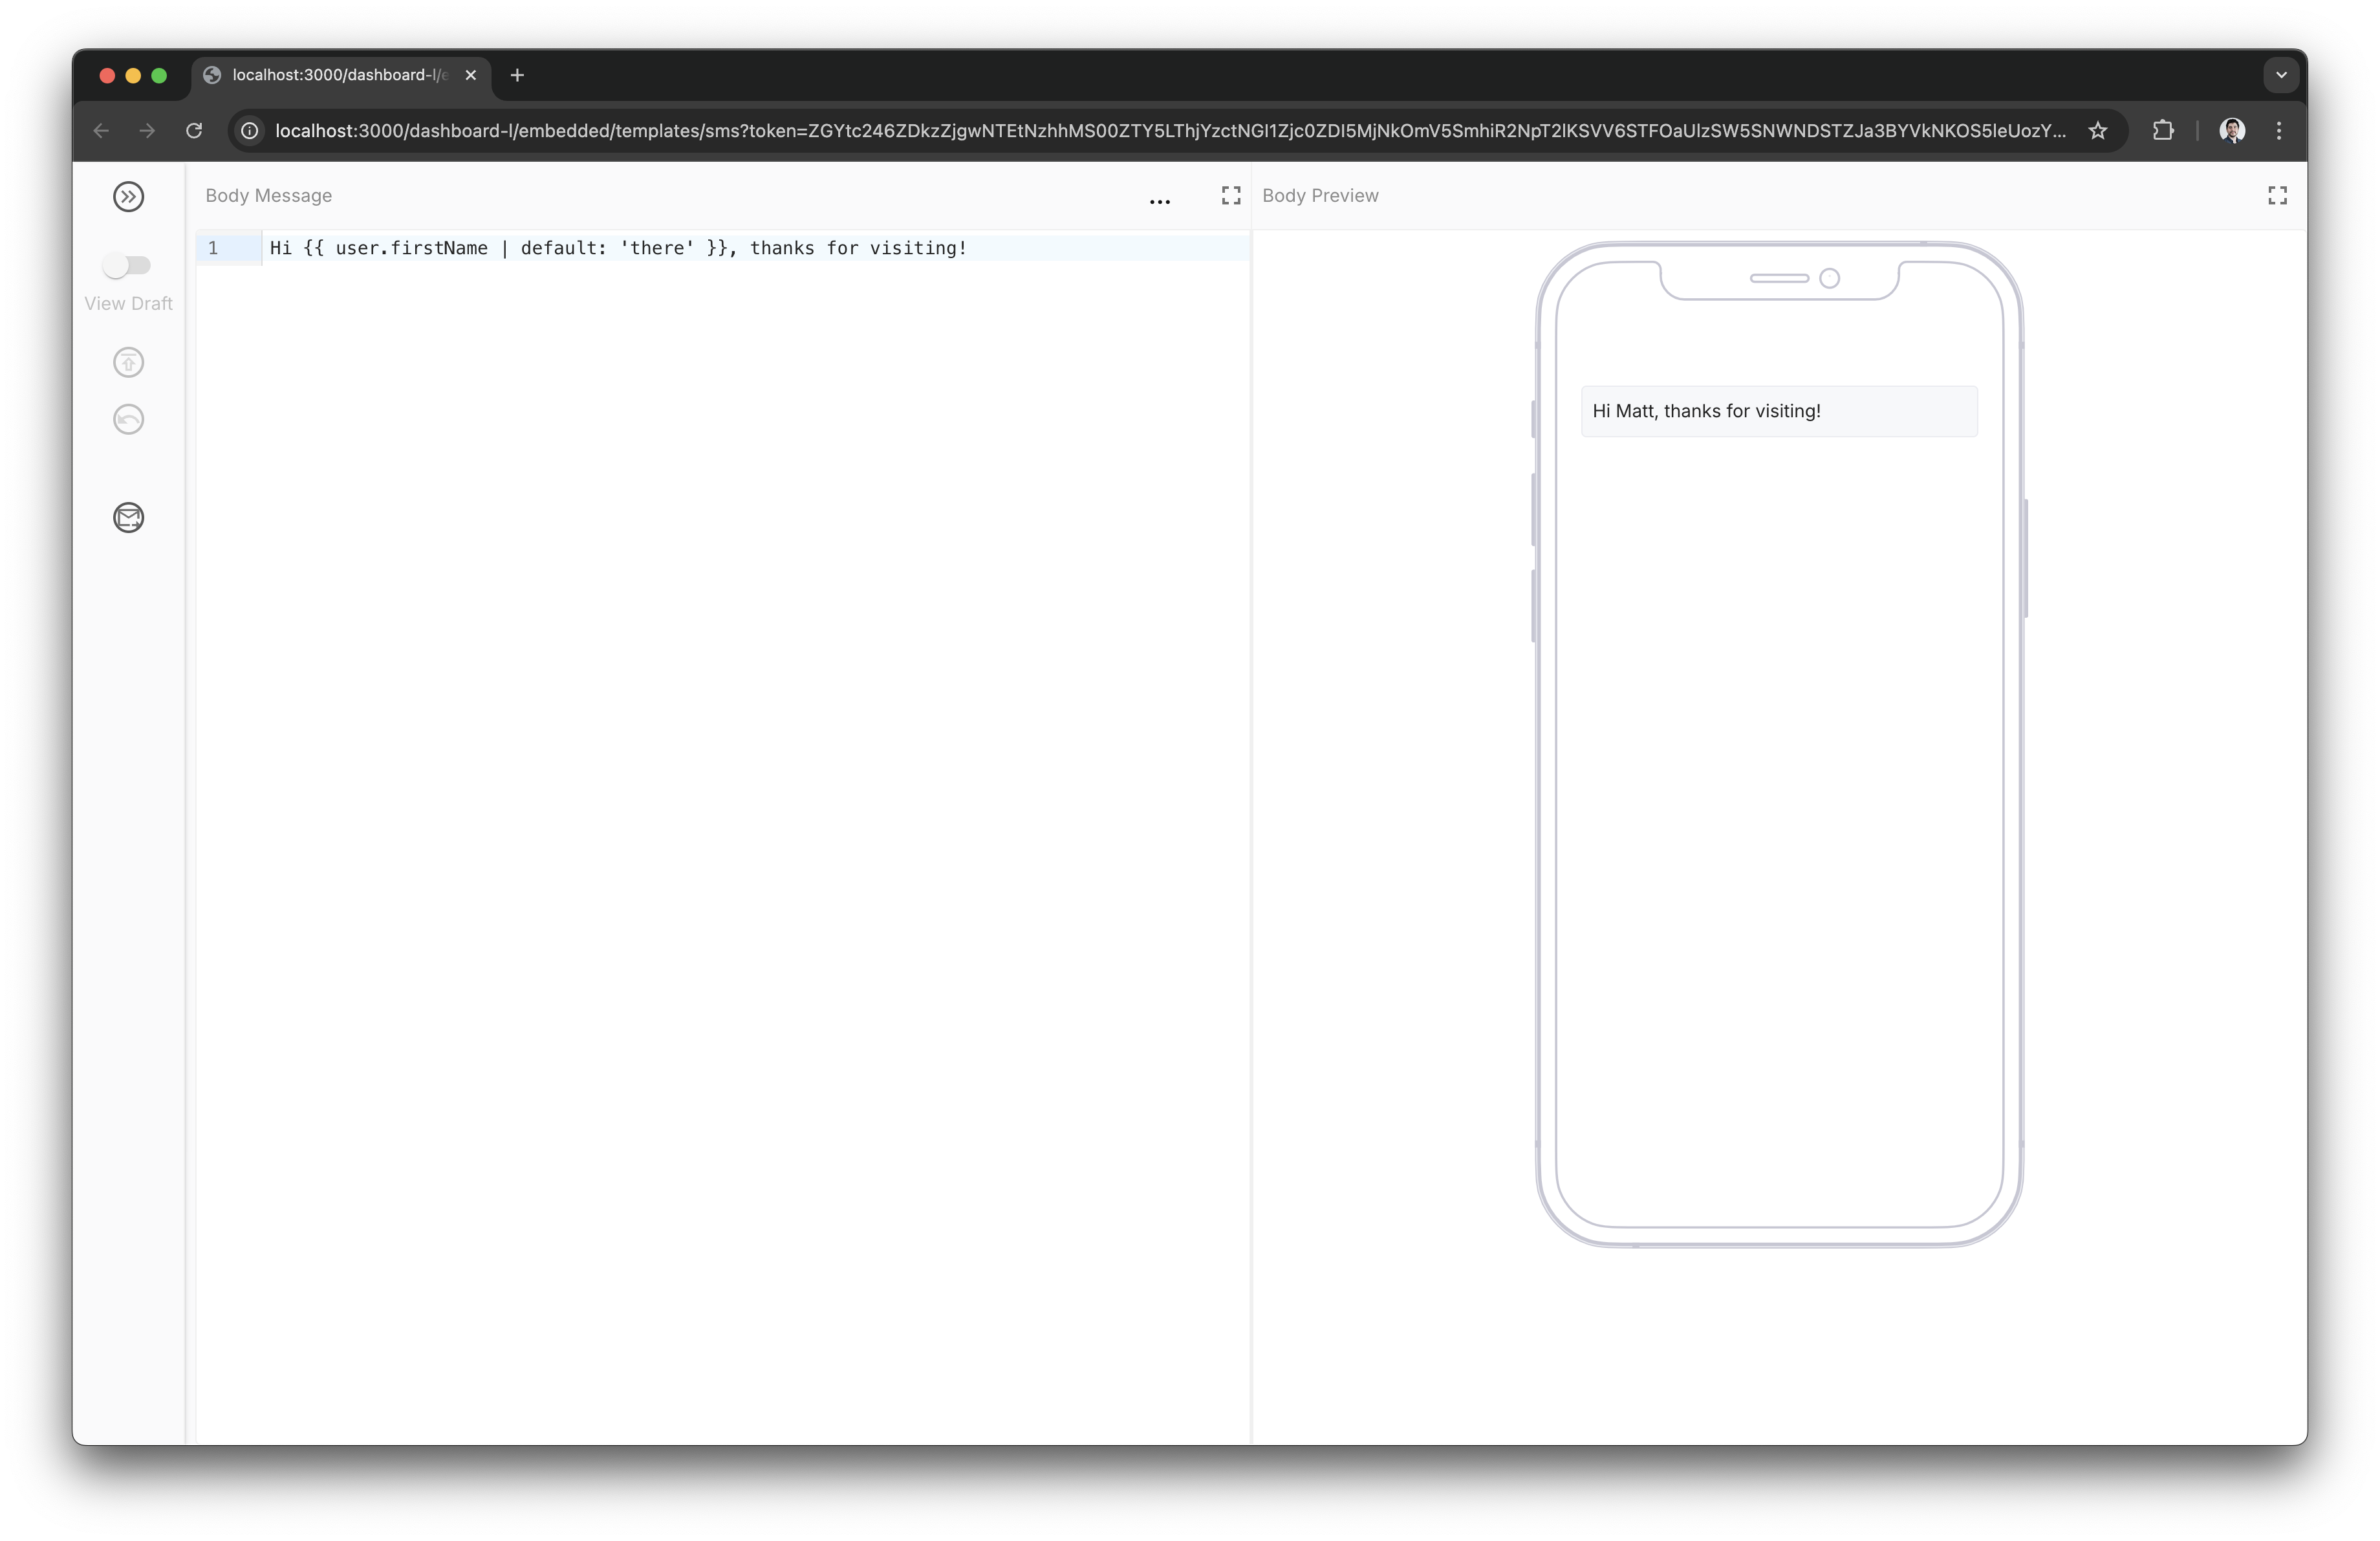The image size is (2380, 1541).
Task: Click the publish upload arrow icon
Action: (x=128, y=362)
